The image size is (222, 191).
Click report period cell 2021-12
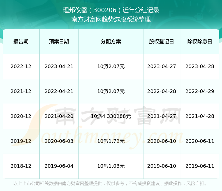click(21, 91)
